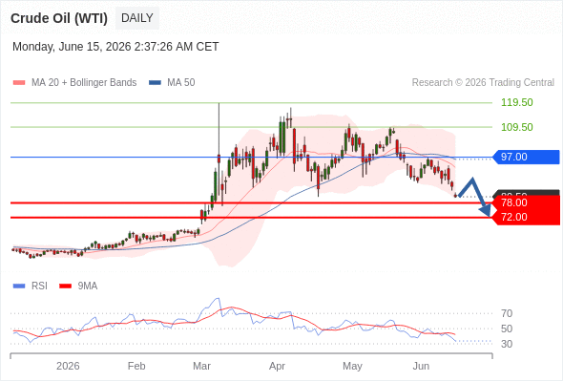Click the 9MA red legend swatch
Screen dimensions: 563x382
(65, 286)
